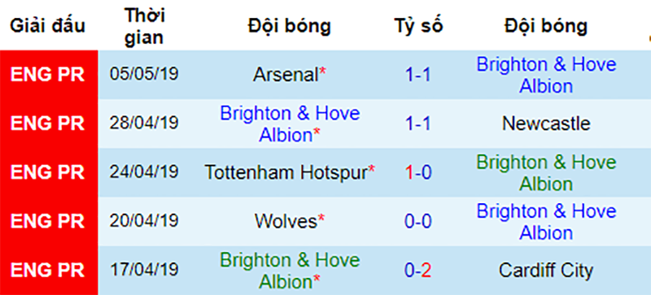
Task: Click the Giải đấu column header
Action: pos(48,26)
